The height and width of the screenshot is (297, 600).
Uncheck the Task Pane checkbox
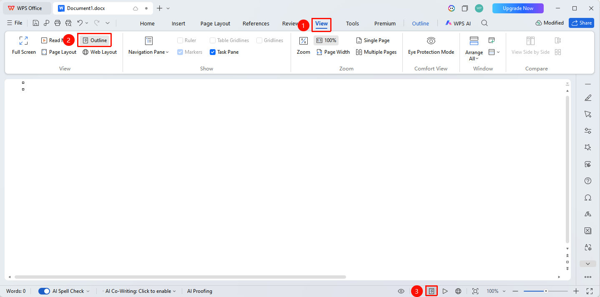213,52
